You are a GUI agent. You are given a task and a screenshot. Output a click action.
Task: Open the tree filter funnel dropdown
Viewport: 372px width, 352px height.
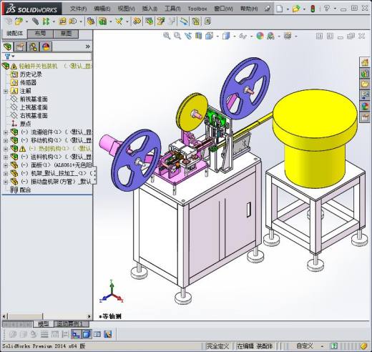click(x=9, y=57)
